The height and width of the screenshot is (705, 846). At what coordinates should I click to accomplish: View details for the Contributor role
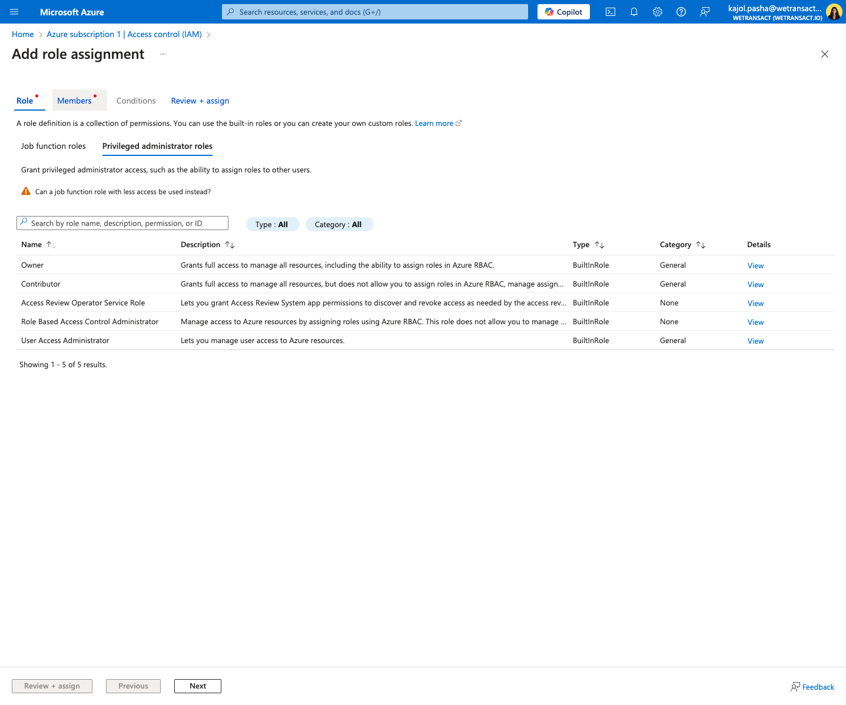pyautogui.click(x=755, y=285)
